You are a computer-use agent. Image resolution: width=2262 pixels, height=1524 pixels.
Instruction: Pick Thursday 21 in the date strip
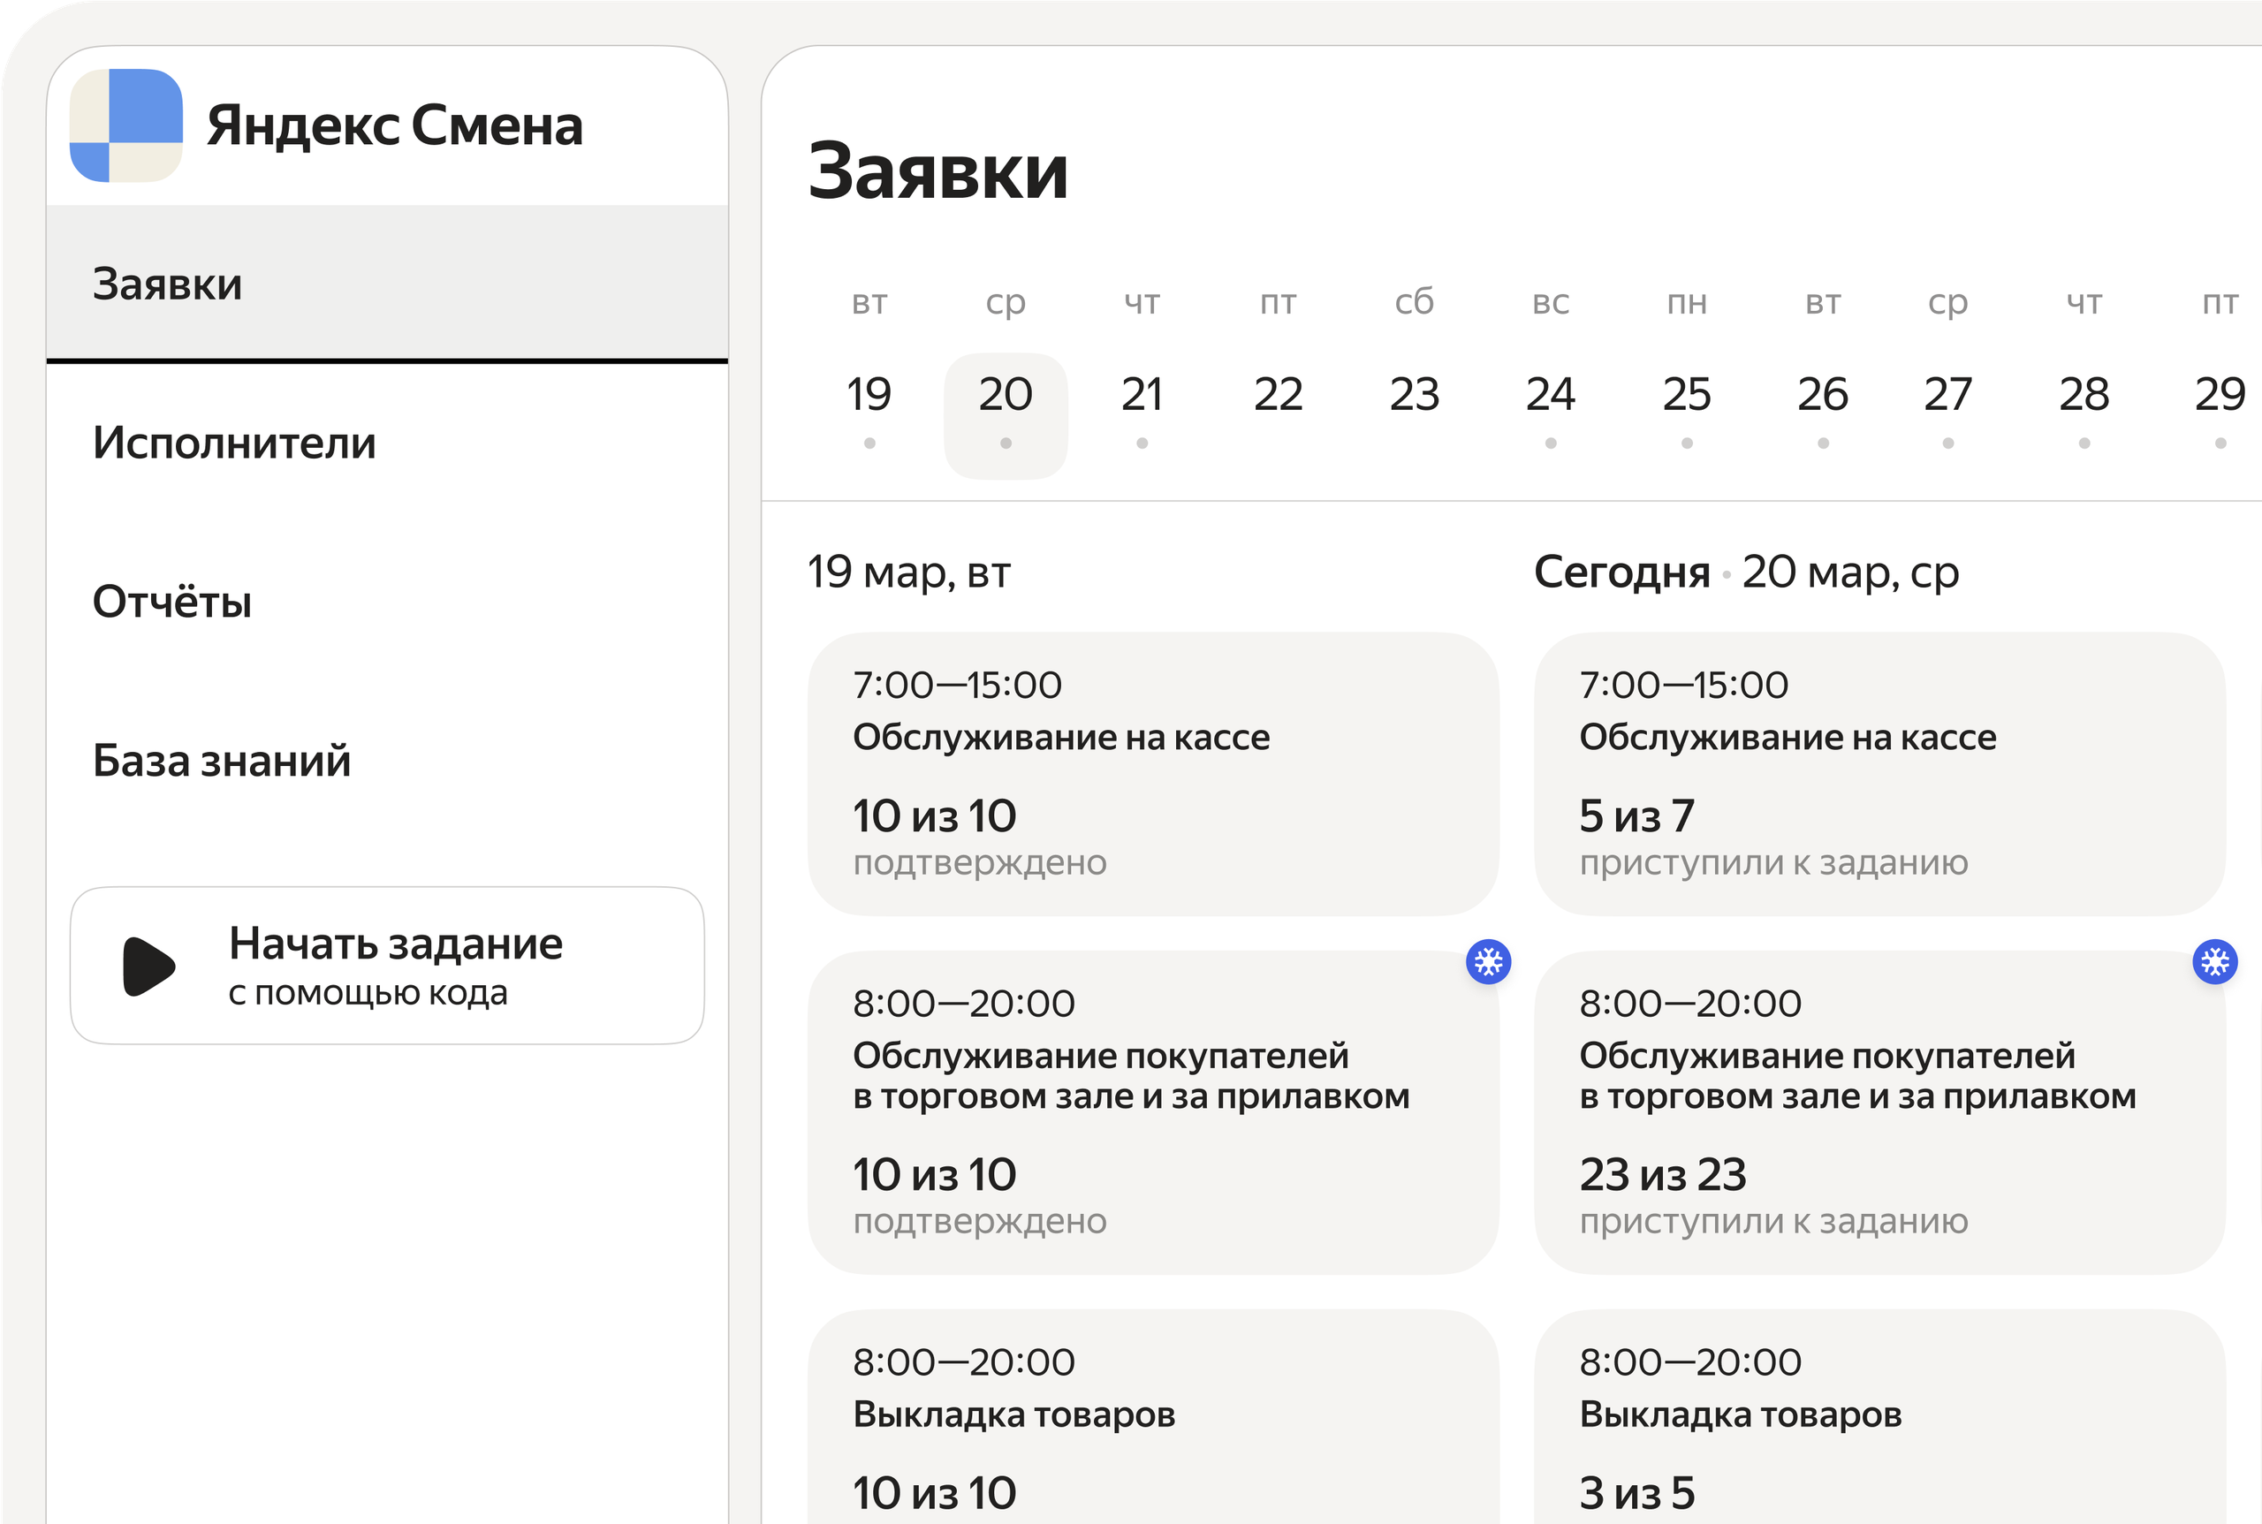(x=1142, y=395)
